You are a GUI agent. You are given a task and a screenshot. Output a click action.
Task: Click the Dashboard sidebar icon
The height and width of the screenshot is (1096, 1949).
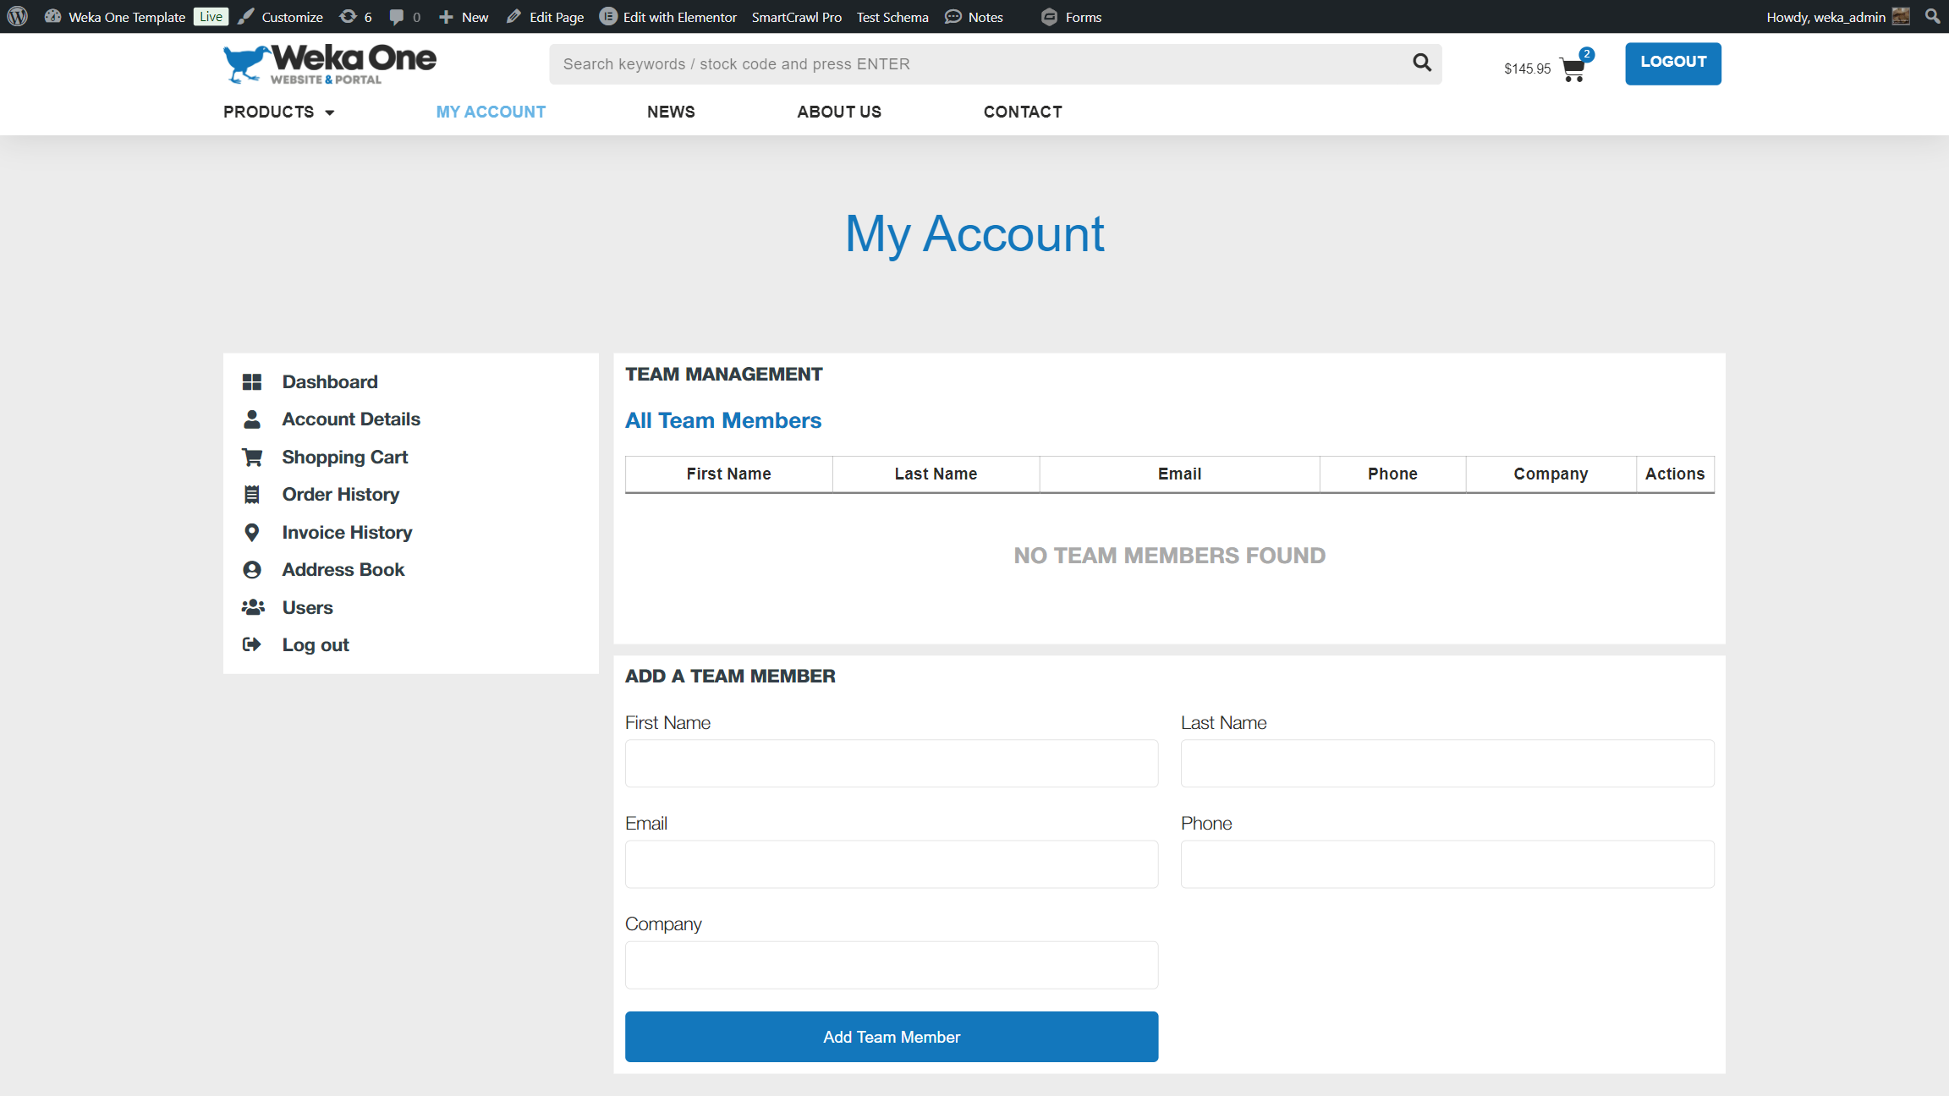[251, 381]
